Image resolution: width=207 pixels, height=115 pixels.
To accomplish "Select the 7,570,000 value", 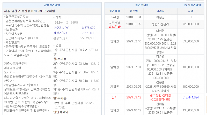I will pyautogui.click(x=88, y=33).
